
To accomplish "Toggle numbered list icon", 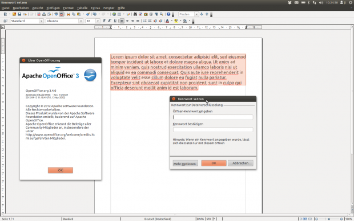I will coord(144,21).
